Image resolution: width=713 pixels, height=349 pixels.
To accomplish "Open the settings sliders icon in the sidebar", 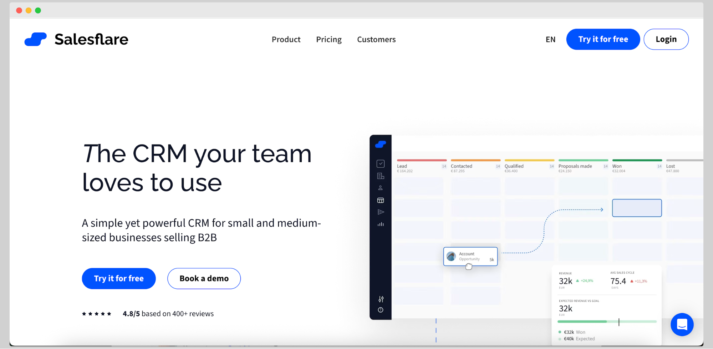I will (x=381, y=299).
